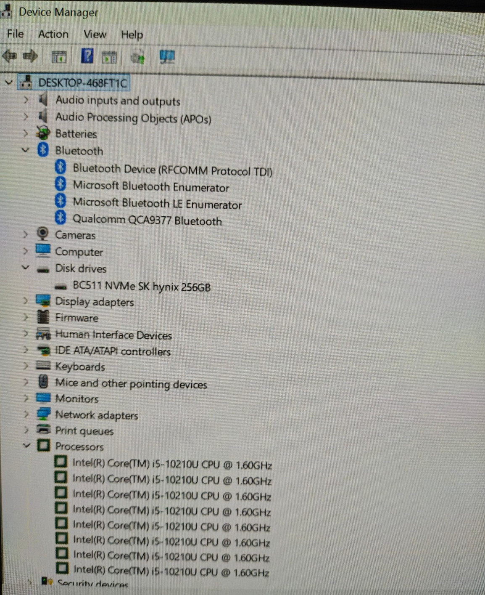Select the Print queues label
Screen dimensions: 485x595
pos(84,431)
